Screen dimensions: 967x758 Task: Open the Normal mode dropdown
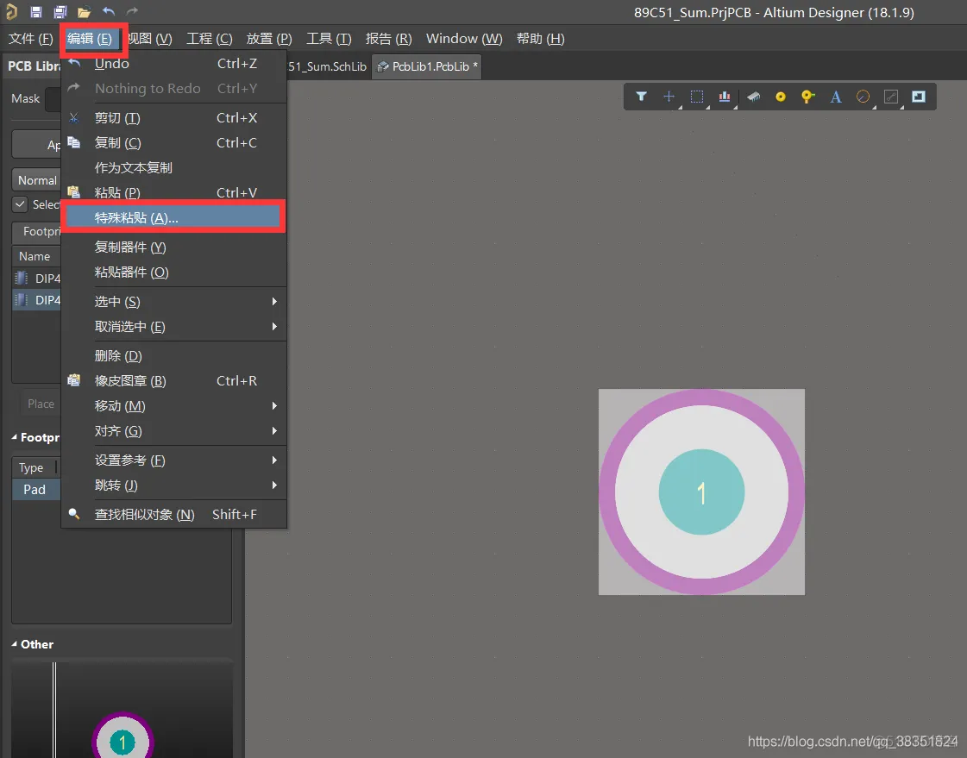36,180
